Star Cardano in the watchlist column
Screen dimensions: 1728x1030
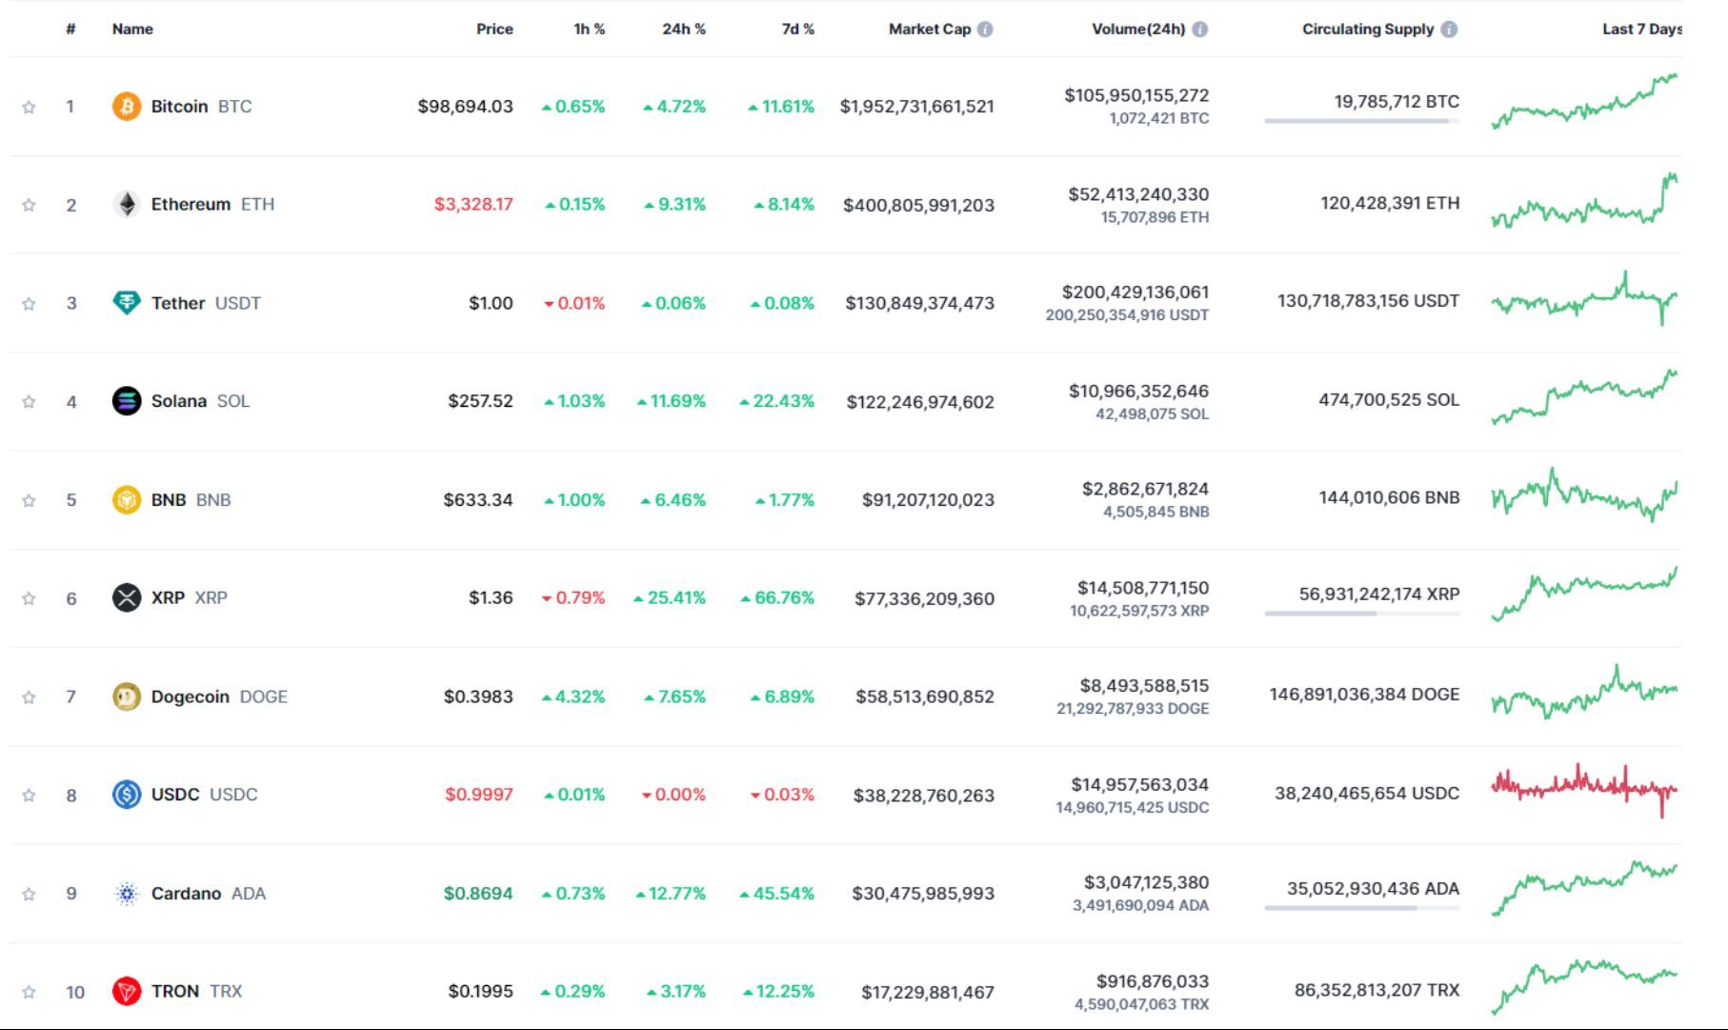pyautogui.click(x=30, y=893)
